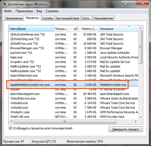The height and width of the screenshot is (146, 151).
Task: Select the SearchFilterHost.exe process
Action: click(x=73, y=76)
